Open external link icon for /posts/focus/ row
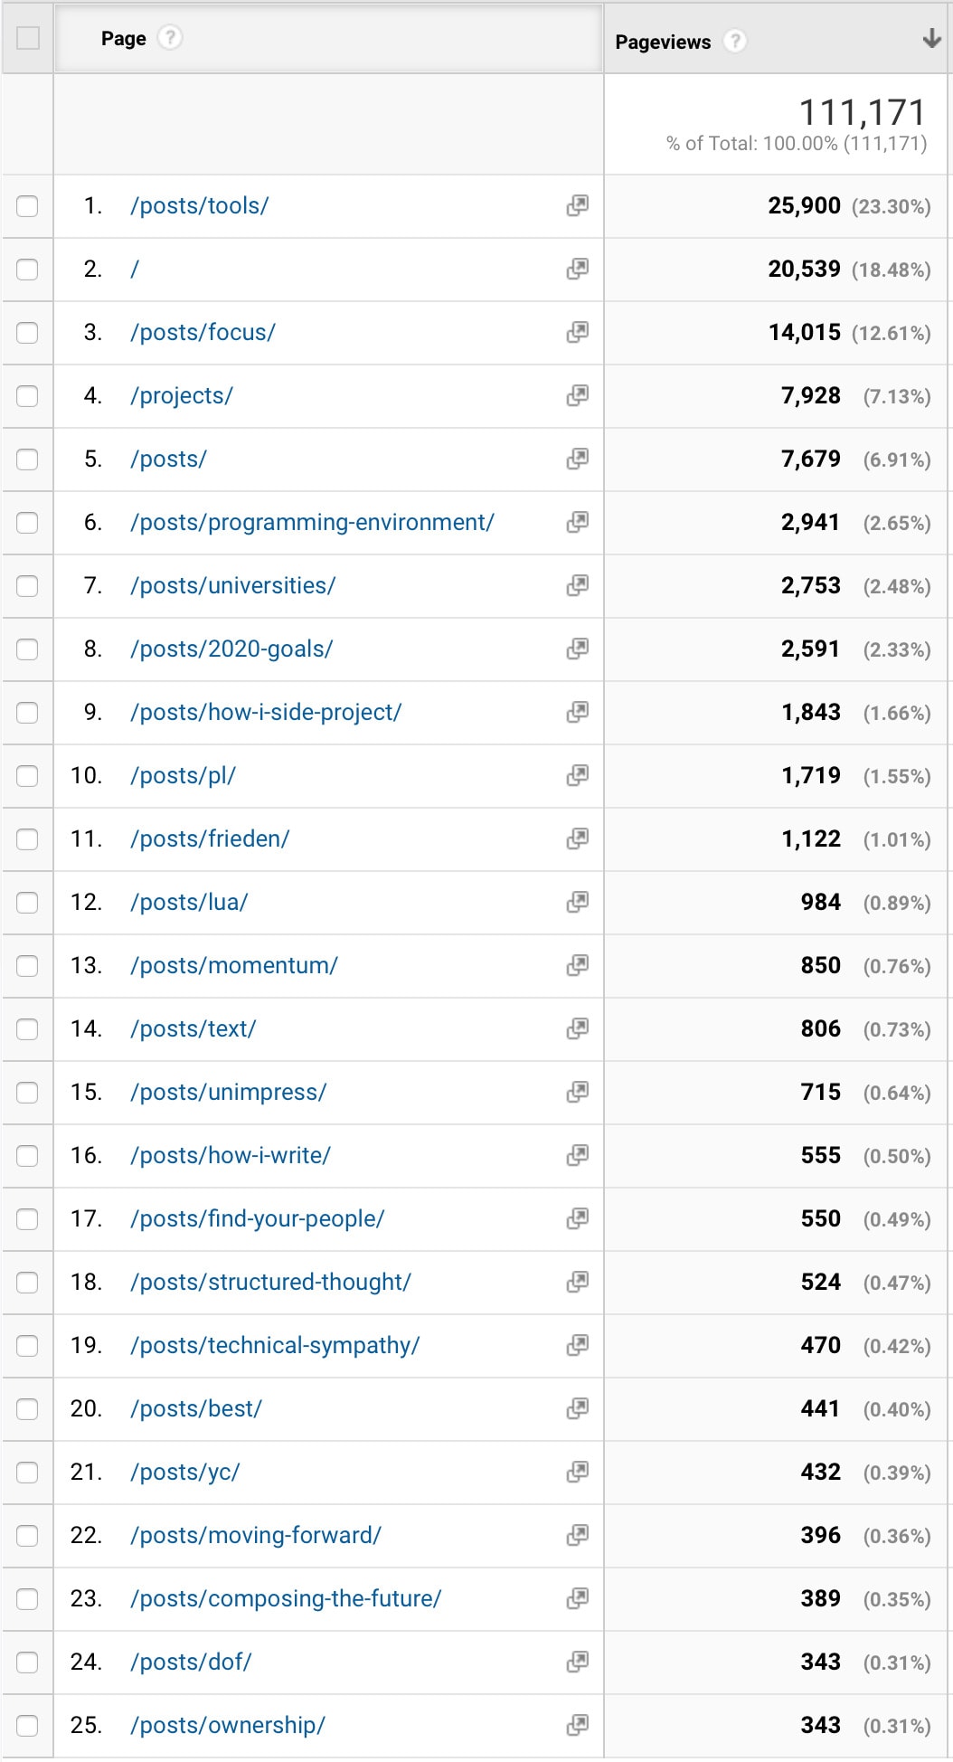Image resolution: width=953 pixels, height=1762 pixels. click(x=577, y=333)
